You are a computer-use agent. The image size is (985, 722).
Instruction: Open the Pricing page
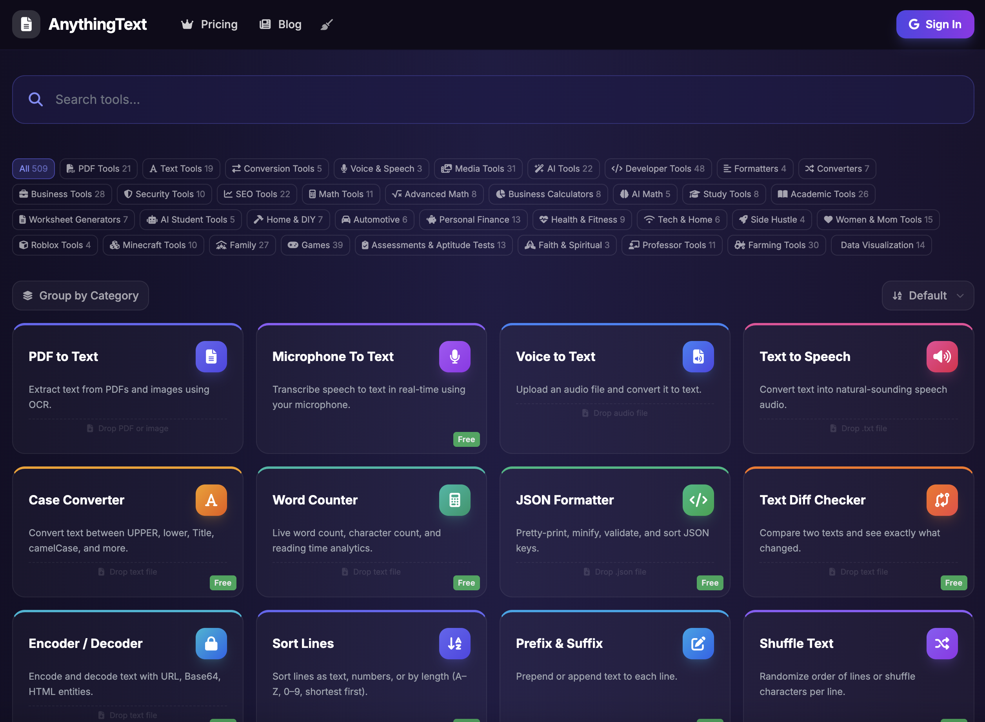209,24
